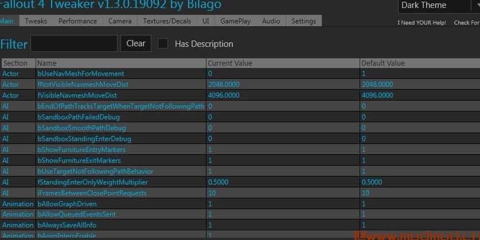Sort by the Default Value column header

point(420,63)
